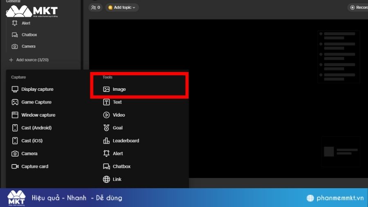This screenshot has height=207, width=368.
Task: Click the Window capture label
Action: 38,115
